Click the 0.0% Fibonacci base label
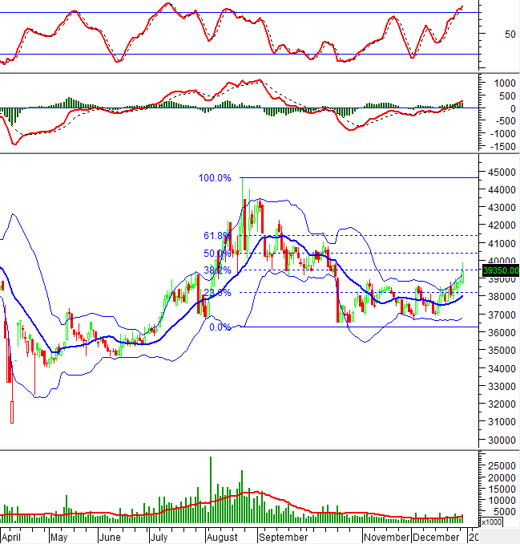This screenshot has height=544, width=520. point(220,327)
